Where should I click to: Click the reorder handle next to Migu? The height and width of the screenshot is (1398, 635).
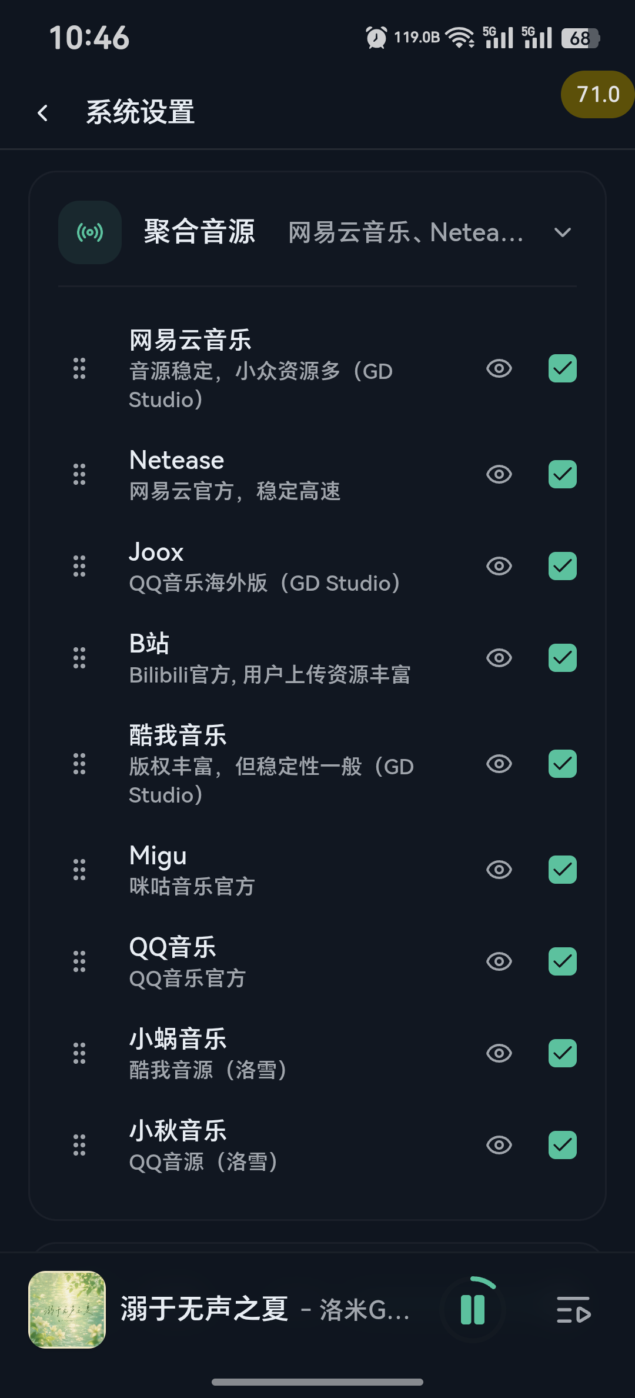tap(79, 870)
